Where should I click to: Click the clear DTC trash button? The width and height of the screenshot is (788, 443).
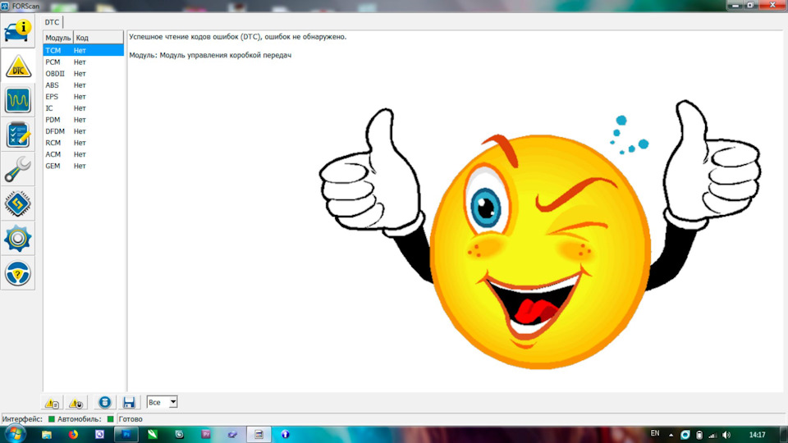(104, 402)
